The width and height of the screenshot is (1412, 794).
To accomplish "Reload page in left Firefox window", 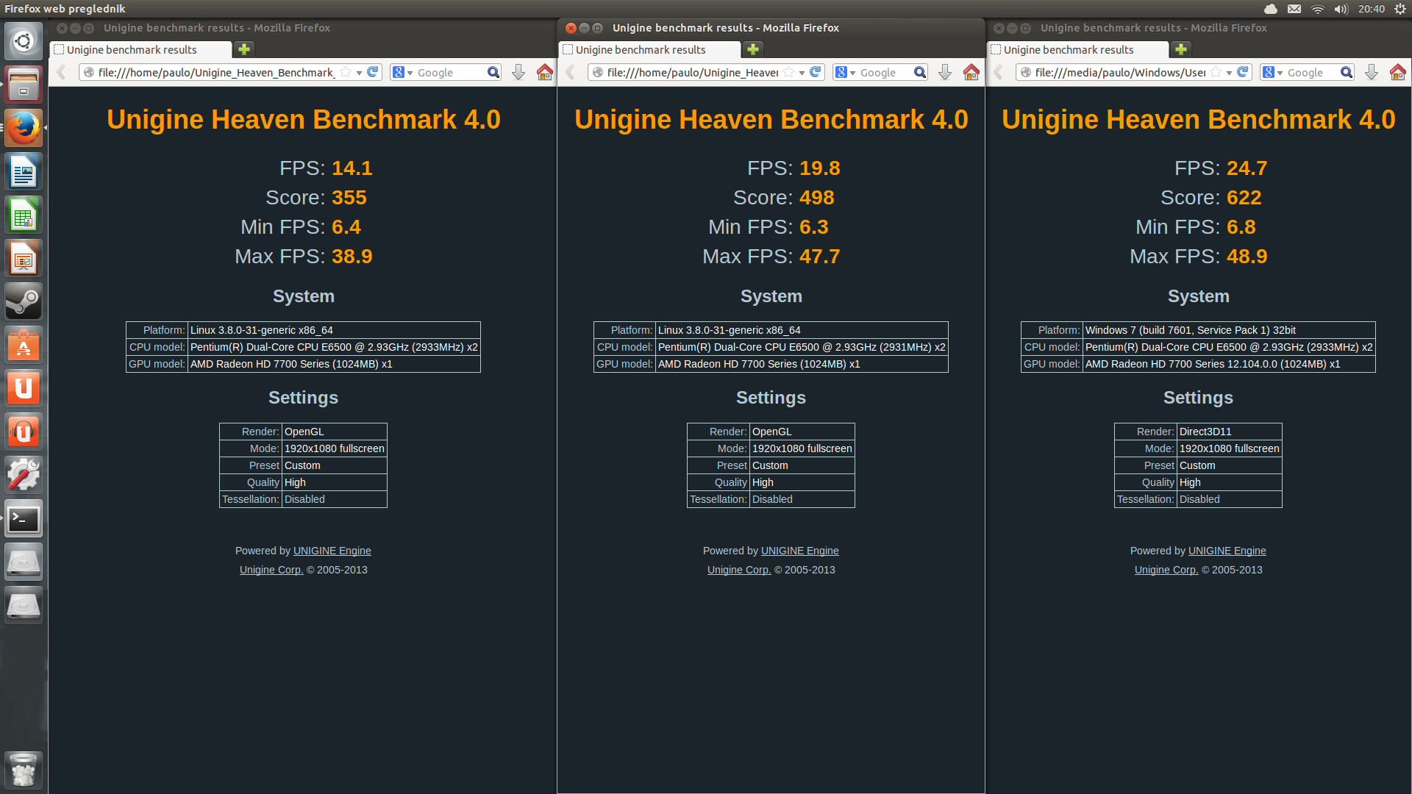I will click(x=373, y=72).
